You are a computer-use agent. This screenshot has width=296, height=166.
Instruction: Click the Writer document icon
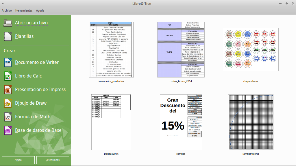tap(8, 62)
